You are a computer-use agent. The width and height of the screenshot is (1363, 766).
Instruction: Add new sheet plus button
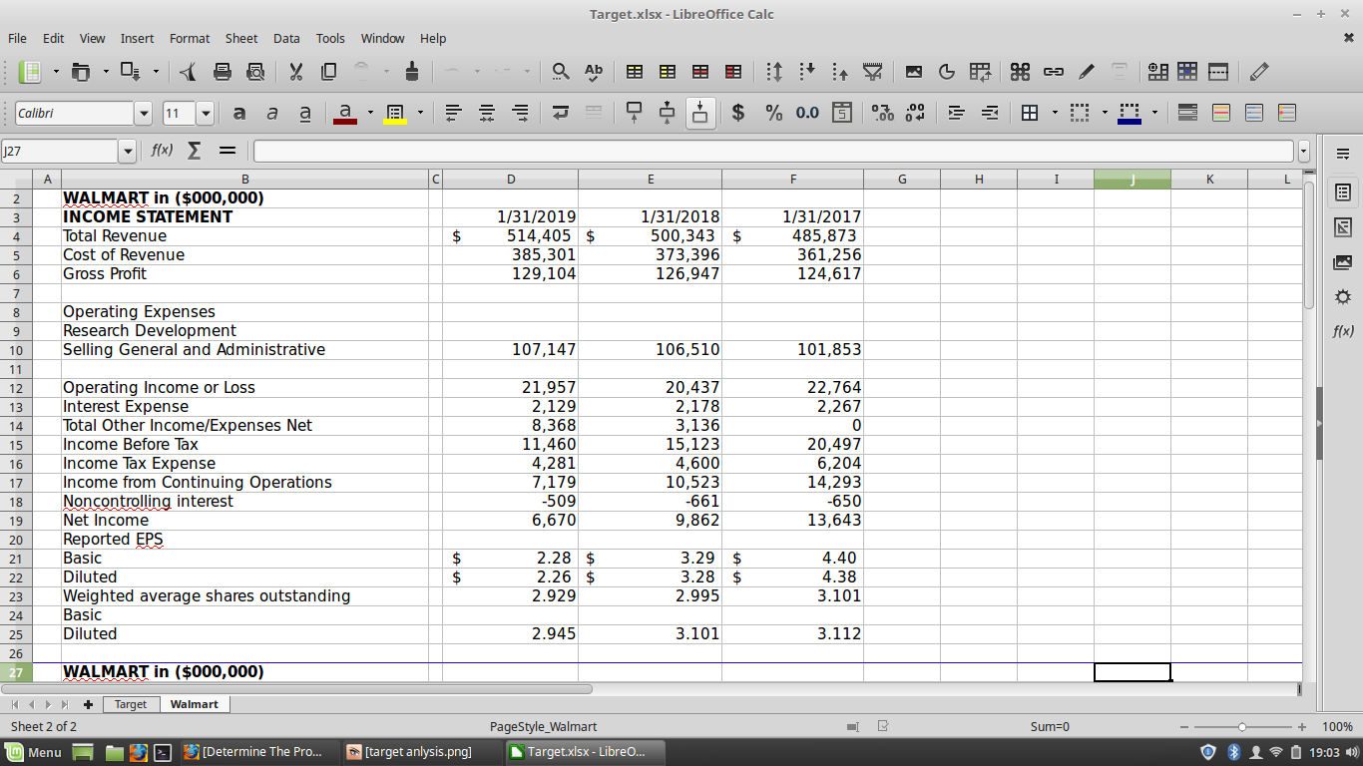tap(89, 704)
